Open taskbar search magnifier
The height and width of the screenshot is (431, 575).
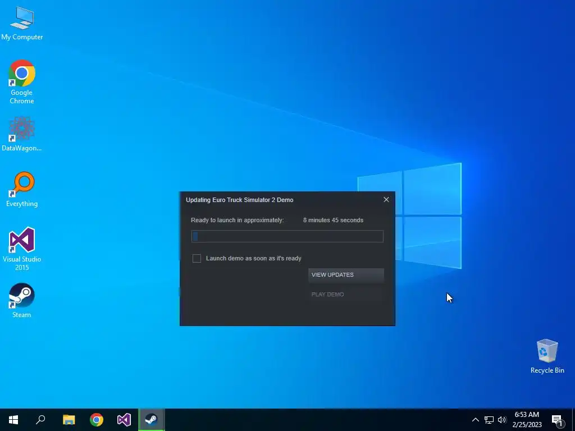40,420
